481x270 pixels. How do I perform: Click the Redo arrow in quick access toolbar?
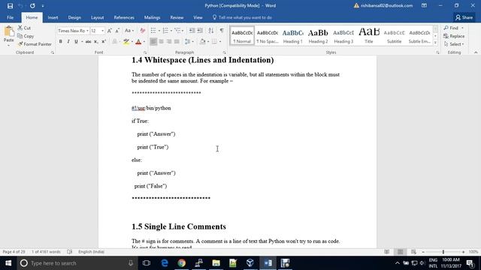pos(32,6)
